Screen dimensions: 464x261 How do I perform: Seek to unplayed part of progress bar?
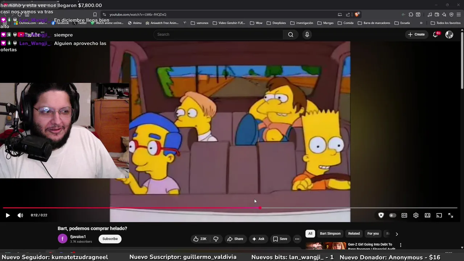pyautogui.click(x=359, y=208)
